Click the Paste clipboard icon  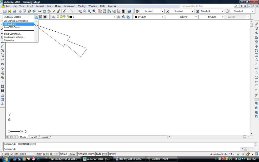(x=49, y=11)
